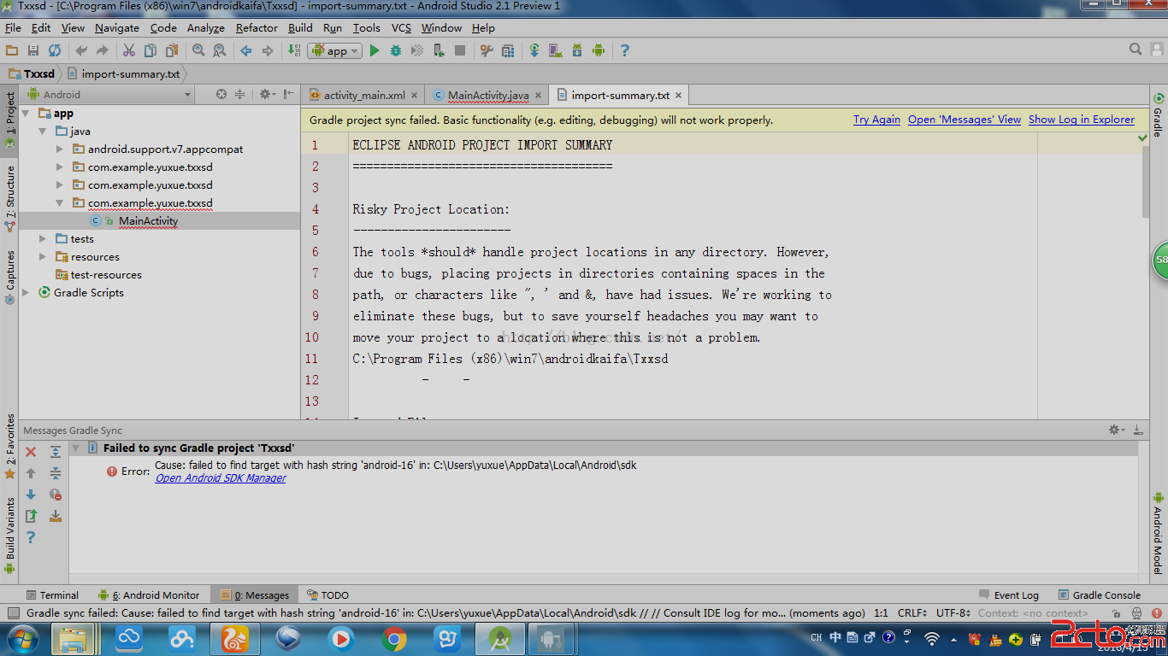Image resolution: width=1168 pixels, height=656 pixels.
Task: Collapse the app module tree node
Action: [26, 114]
